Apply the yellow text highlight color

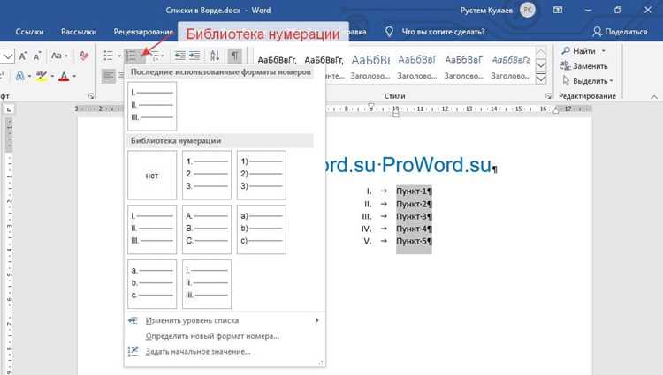(x=42, y=76)
